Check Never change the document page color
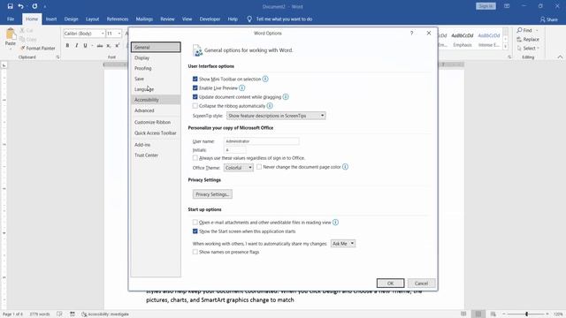The height and width of the screenshot is (318, 566). pyautogui.click(x=259, y=167)
